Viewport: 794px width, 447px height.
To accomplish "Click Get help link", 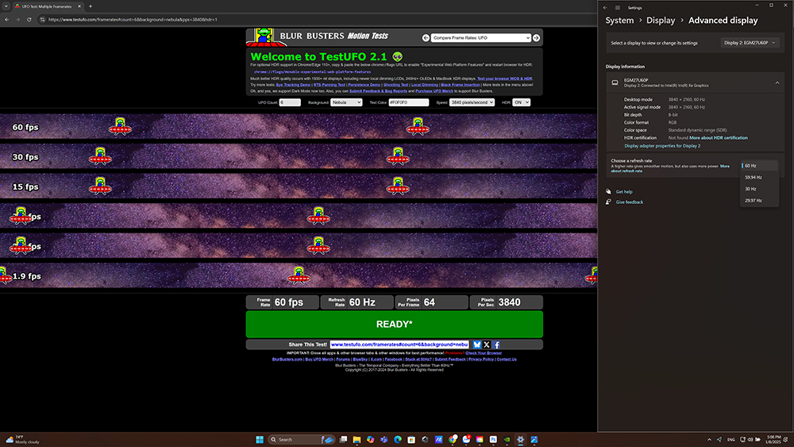I will 624,192.
